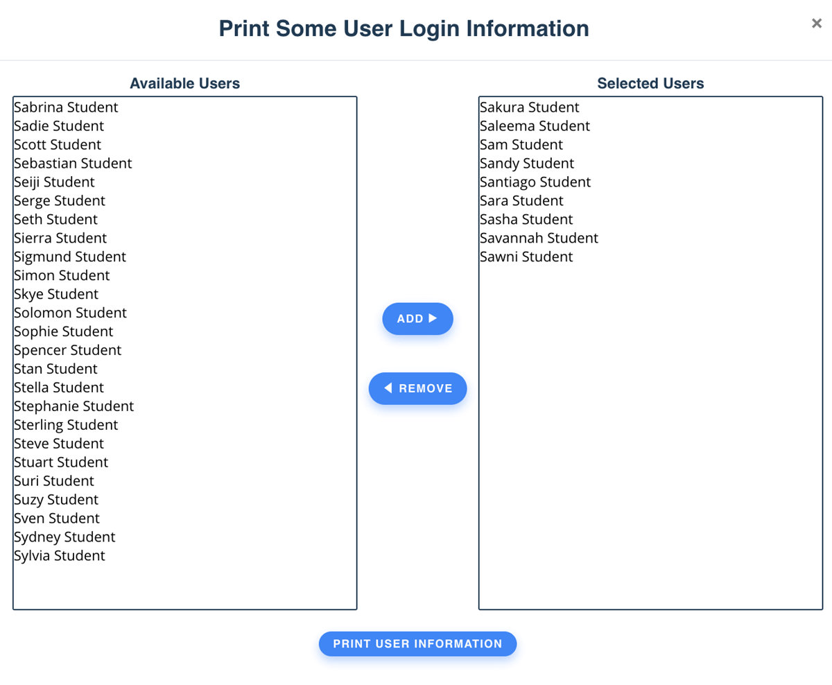Select Sadie Student in Available Users

[x=184, y=126]
